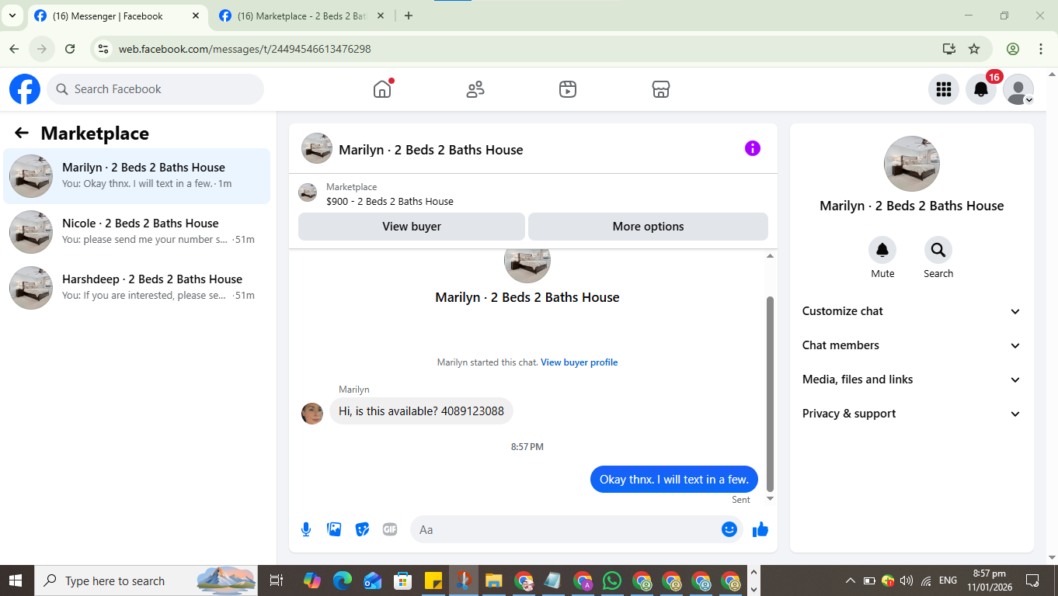
Task: Click the '$900 - 2 Beds 2 Baths House' listing text
Action: click(390, 201)
